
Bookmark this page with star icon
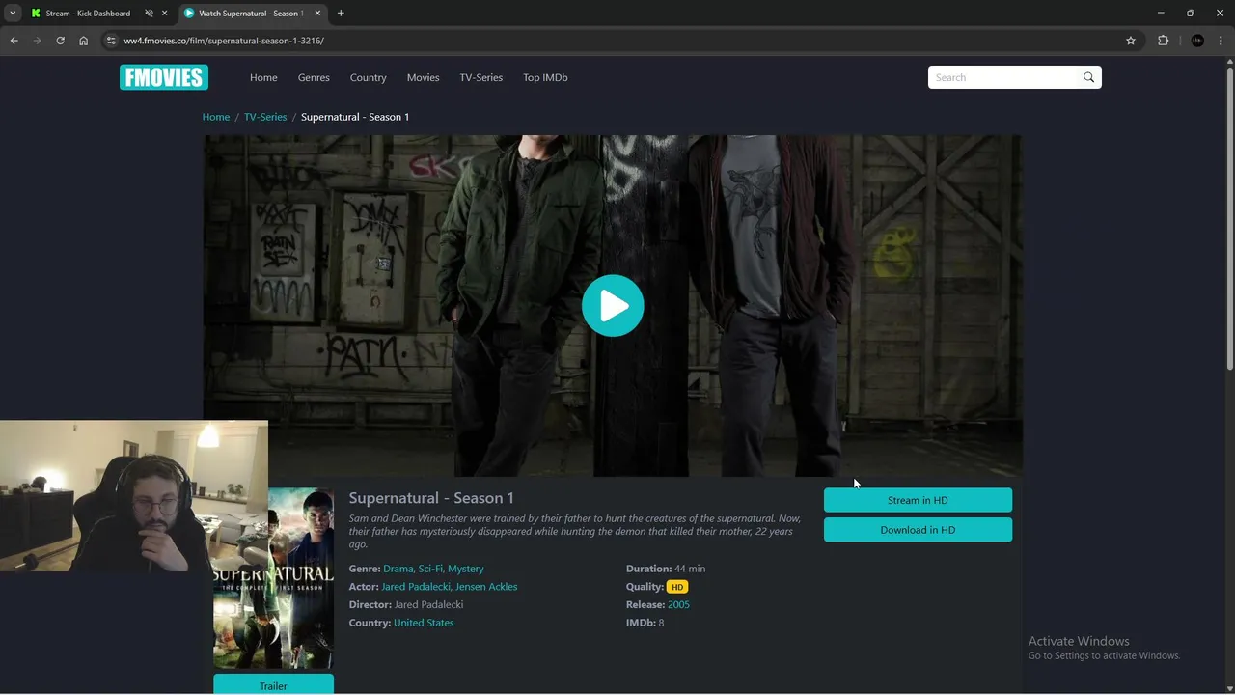tap(1131, 41)
